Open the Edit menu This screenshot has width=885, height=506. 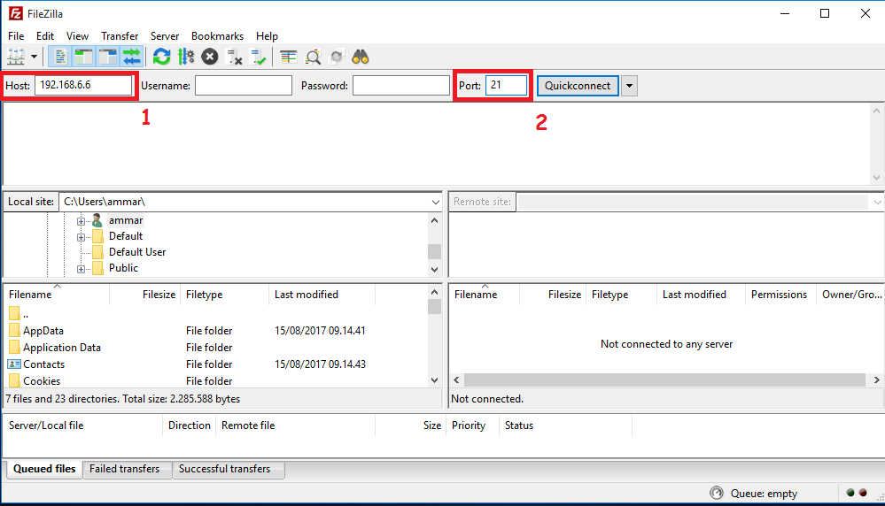[x=45, y=36]
